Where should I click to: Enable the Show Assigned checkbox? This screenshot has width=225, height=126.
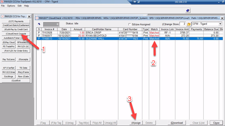(129, 24)
